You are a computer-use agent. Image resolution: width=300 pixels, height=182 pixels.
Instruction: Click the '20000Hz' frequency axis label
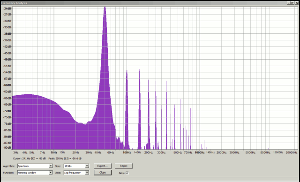pyautogui.click(x=292, y=152)
